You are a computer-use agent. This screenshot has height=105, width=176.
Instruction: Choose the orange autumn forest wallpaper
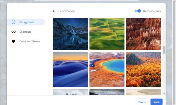144,70
